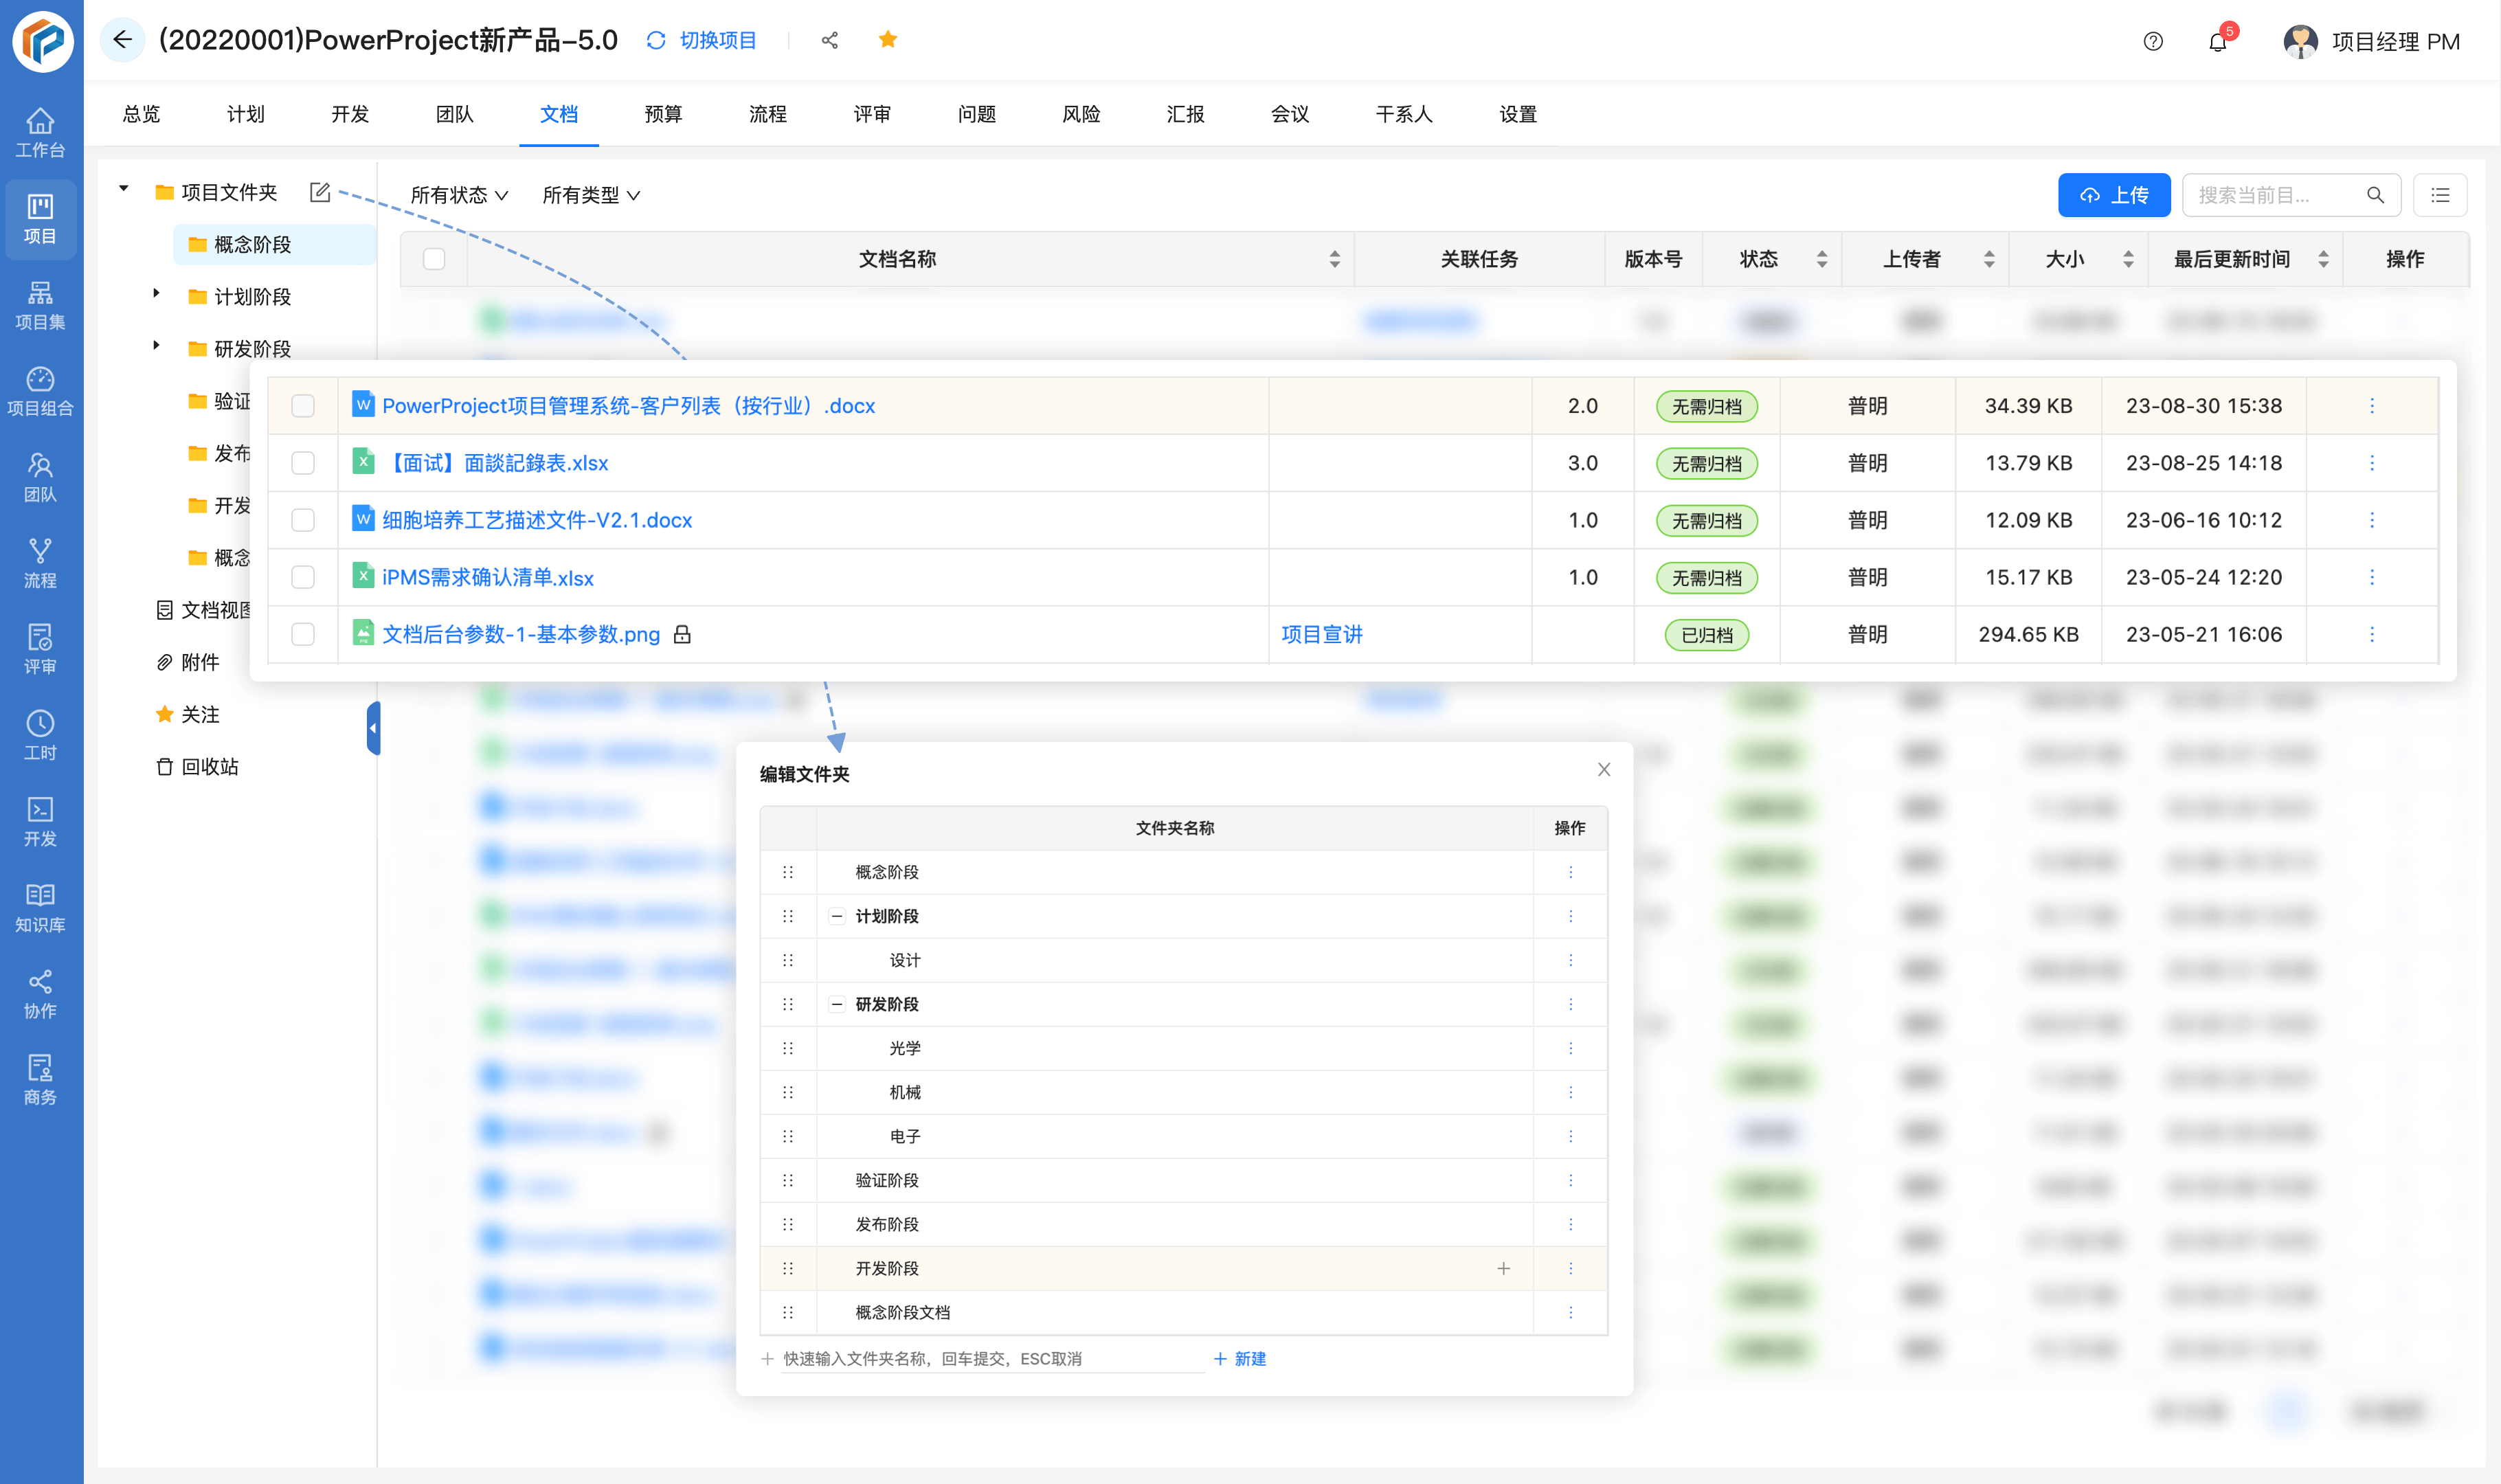Click the edit icon next to 项目文件夹

tap(319, 192)
